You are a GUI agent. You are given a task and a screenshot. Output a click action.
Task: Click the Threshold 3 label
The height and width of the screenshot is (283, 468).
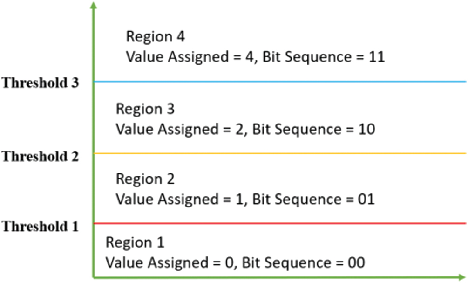[x=40, y=83]
